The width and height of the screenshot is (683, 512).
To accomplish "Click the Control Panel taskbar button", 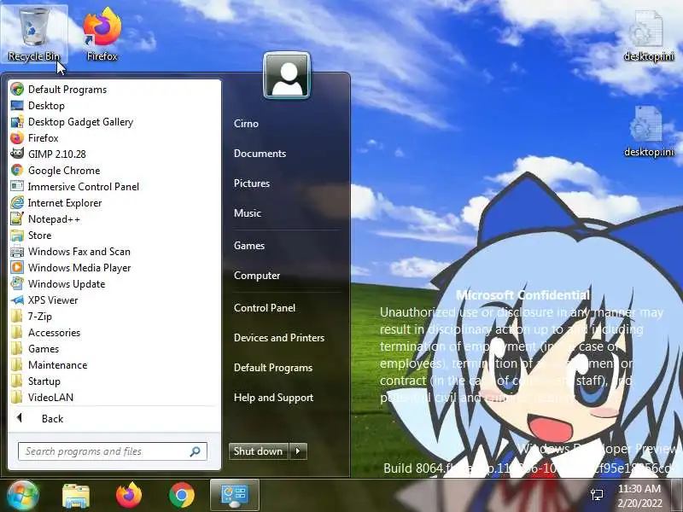I will pos(235,496).
